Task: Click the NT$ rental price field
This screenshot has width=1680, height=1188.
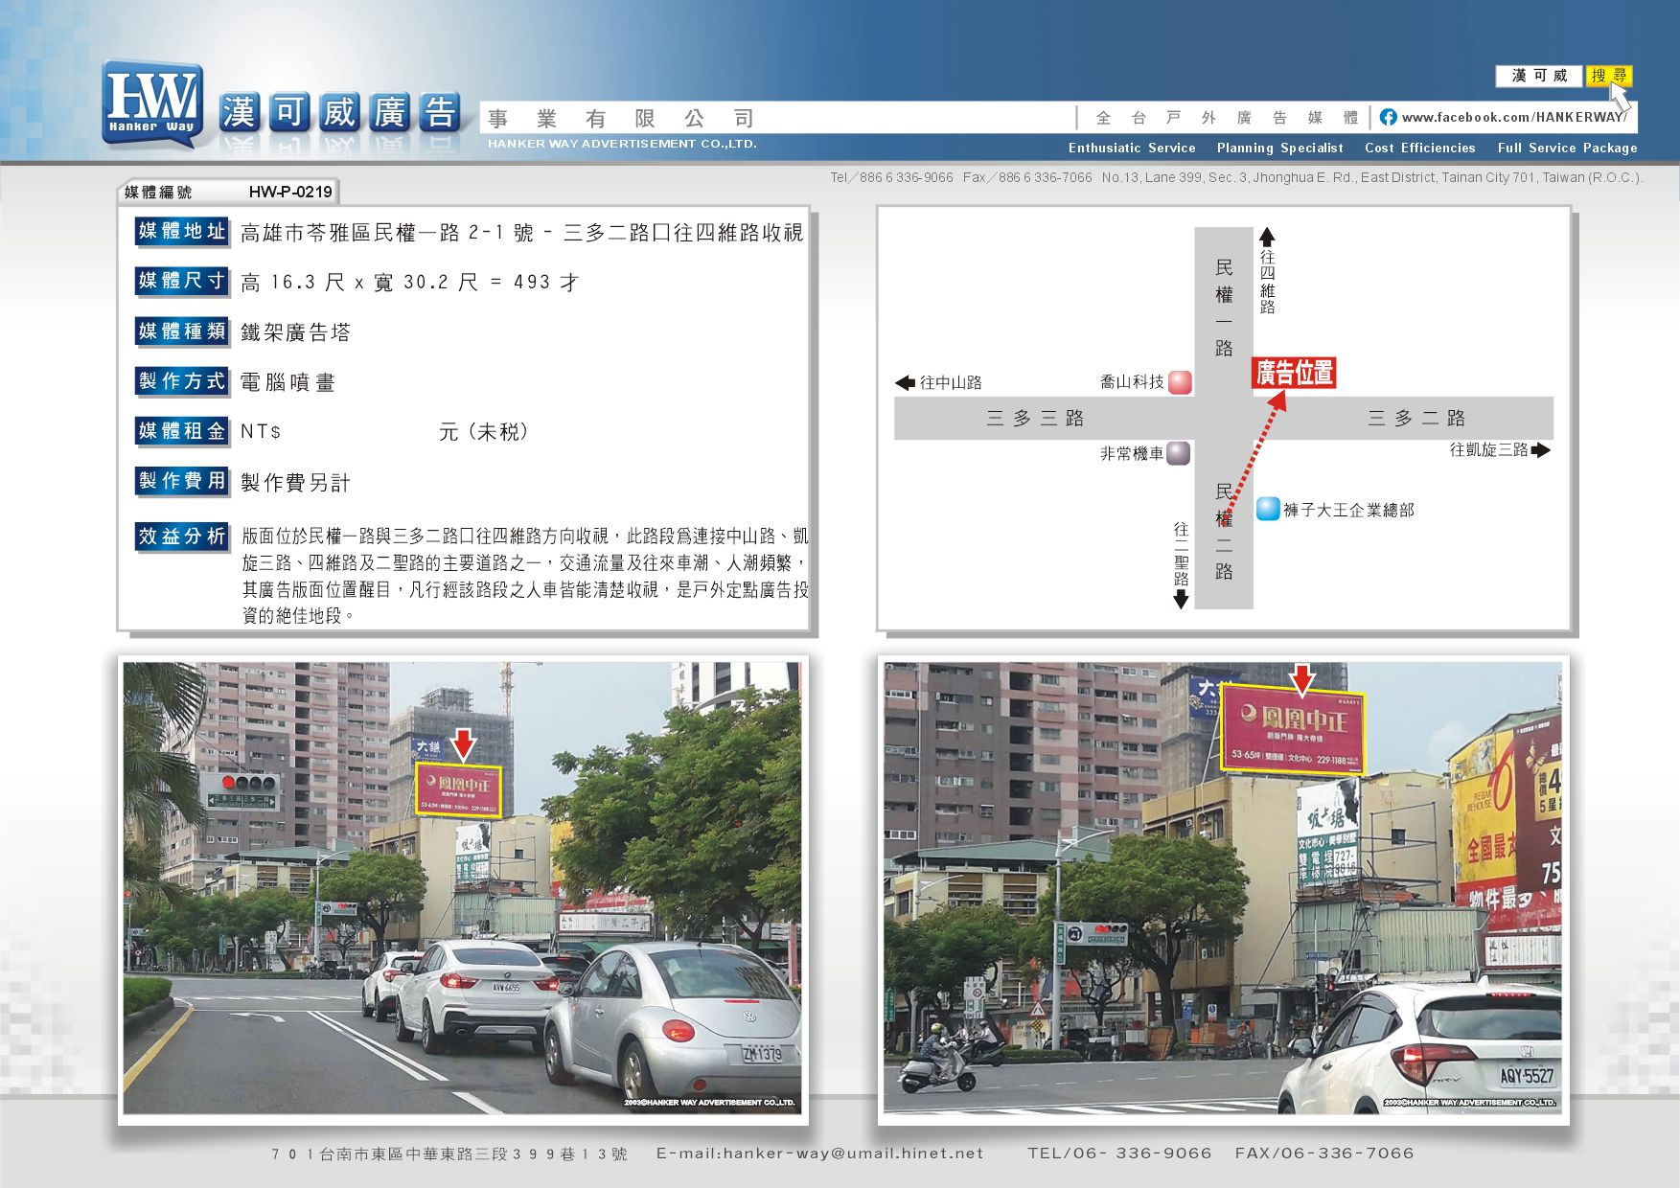Action: (383, 432)
